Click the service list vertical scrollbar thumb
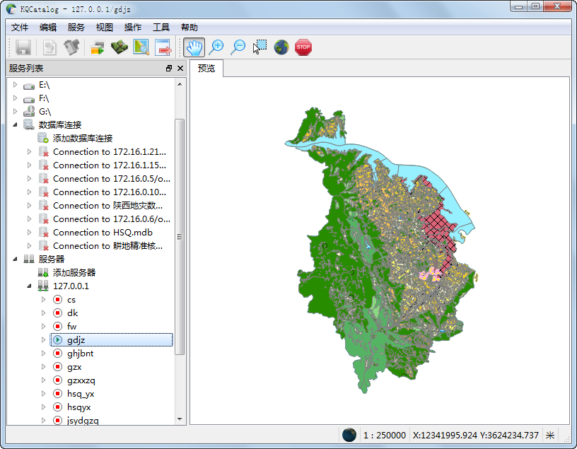 pyautogui.click(x=180, y=236)
